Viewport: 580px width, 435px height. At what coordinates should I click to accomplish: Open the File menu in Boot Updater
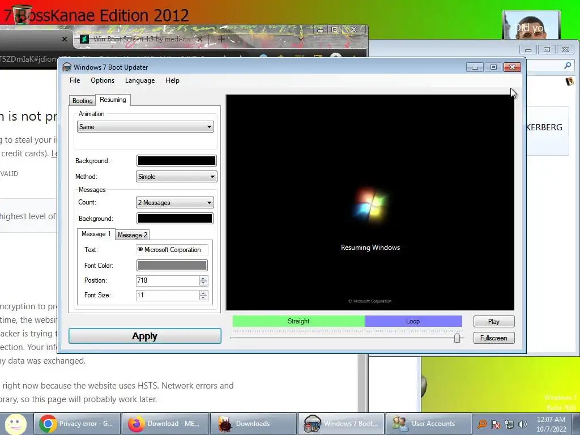(75, 80)
